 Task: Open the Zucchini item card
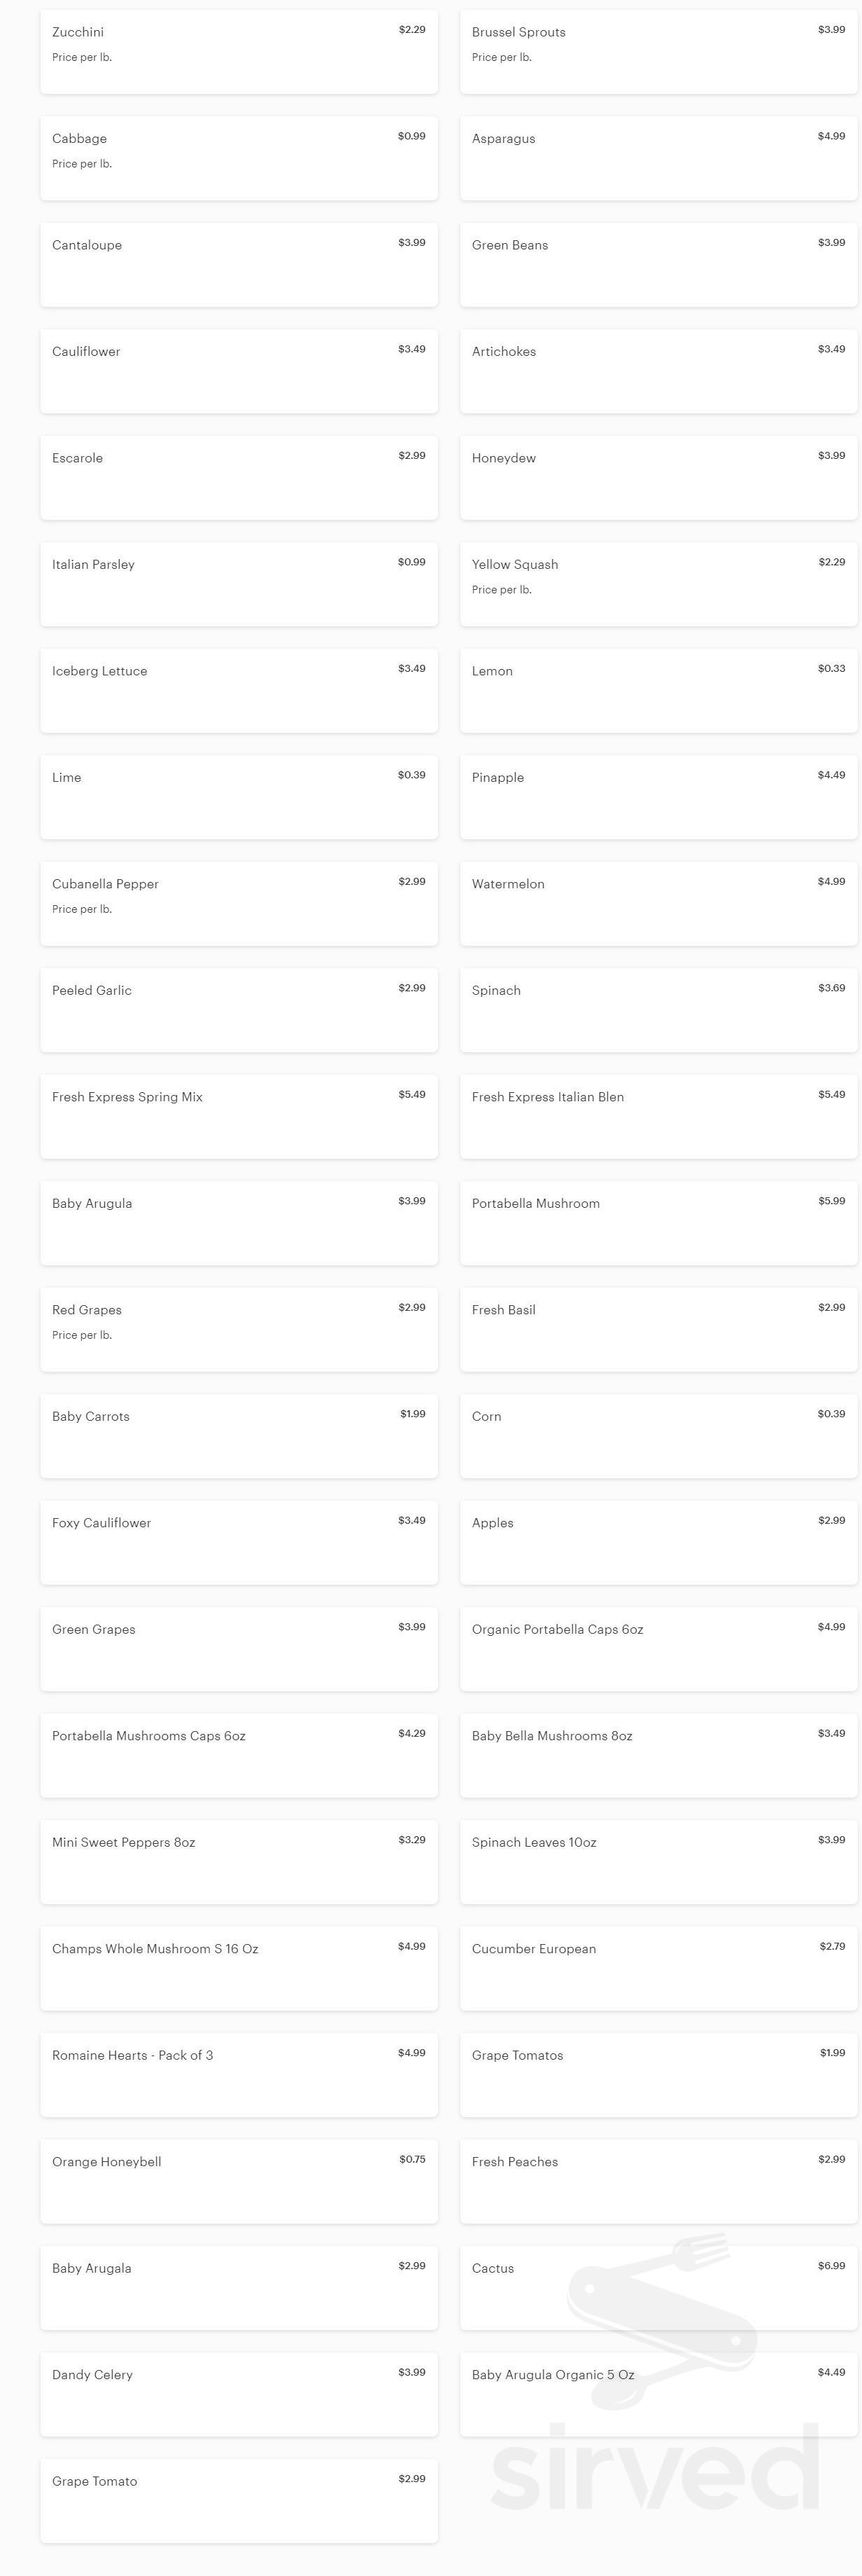pyautogui.click(x=239, y=52)
